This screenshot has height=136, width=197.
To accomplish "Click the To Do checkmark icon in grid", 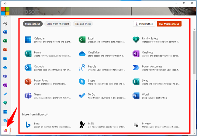I will click(x=82, y=96).
